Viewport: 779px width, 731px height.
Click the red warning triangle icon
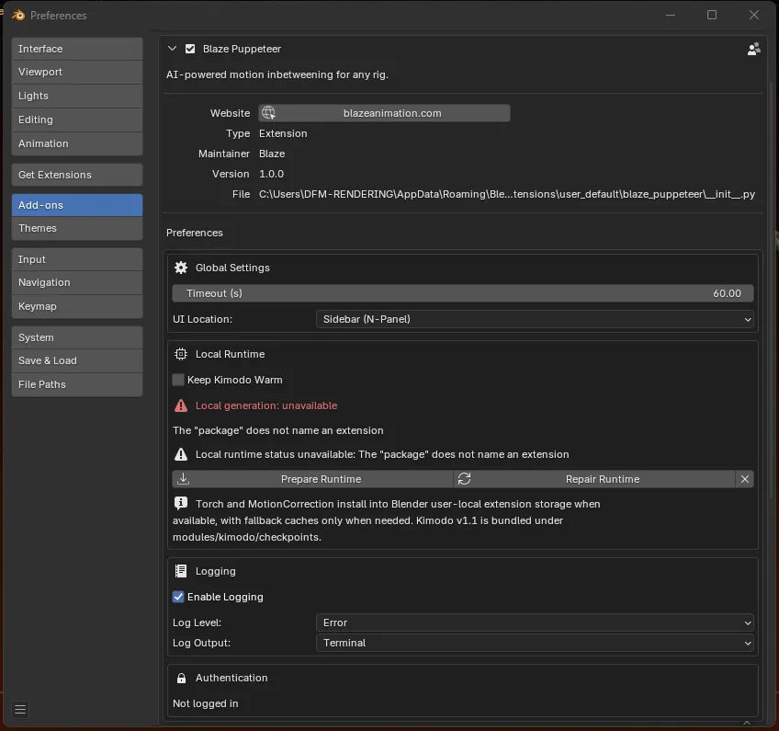(x=181, y=405)
